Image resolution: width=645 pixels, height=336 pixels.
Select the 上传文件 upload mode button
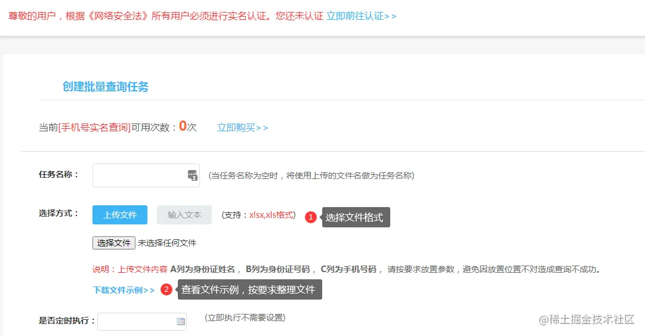tap(120, 215)
